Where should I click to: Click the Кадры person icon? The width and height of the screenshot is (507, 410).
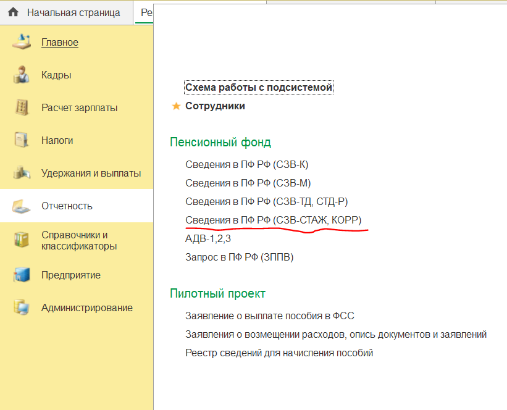click(22, 75)
